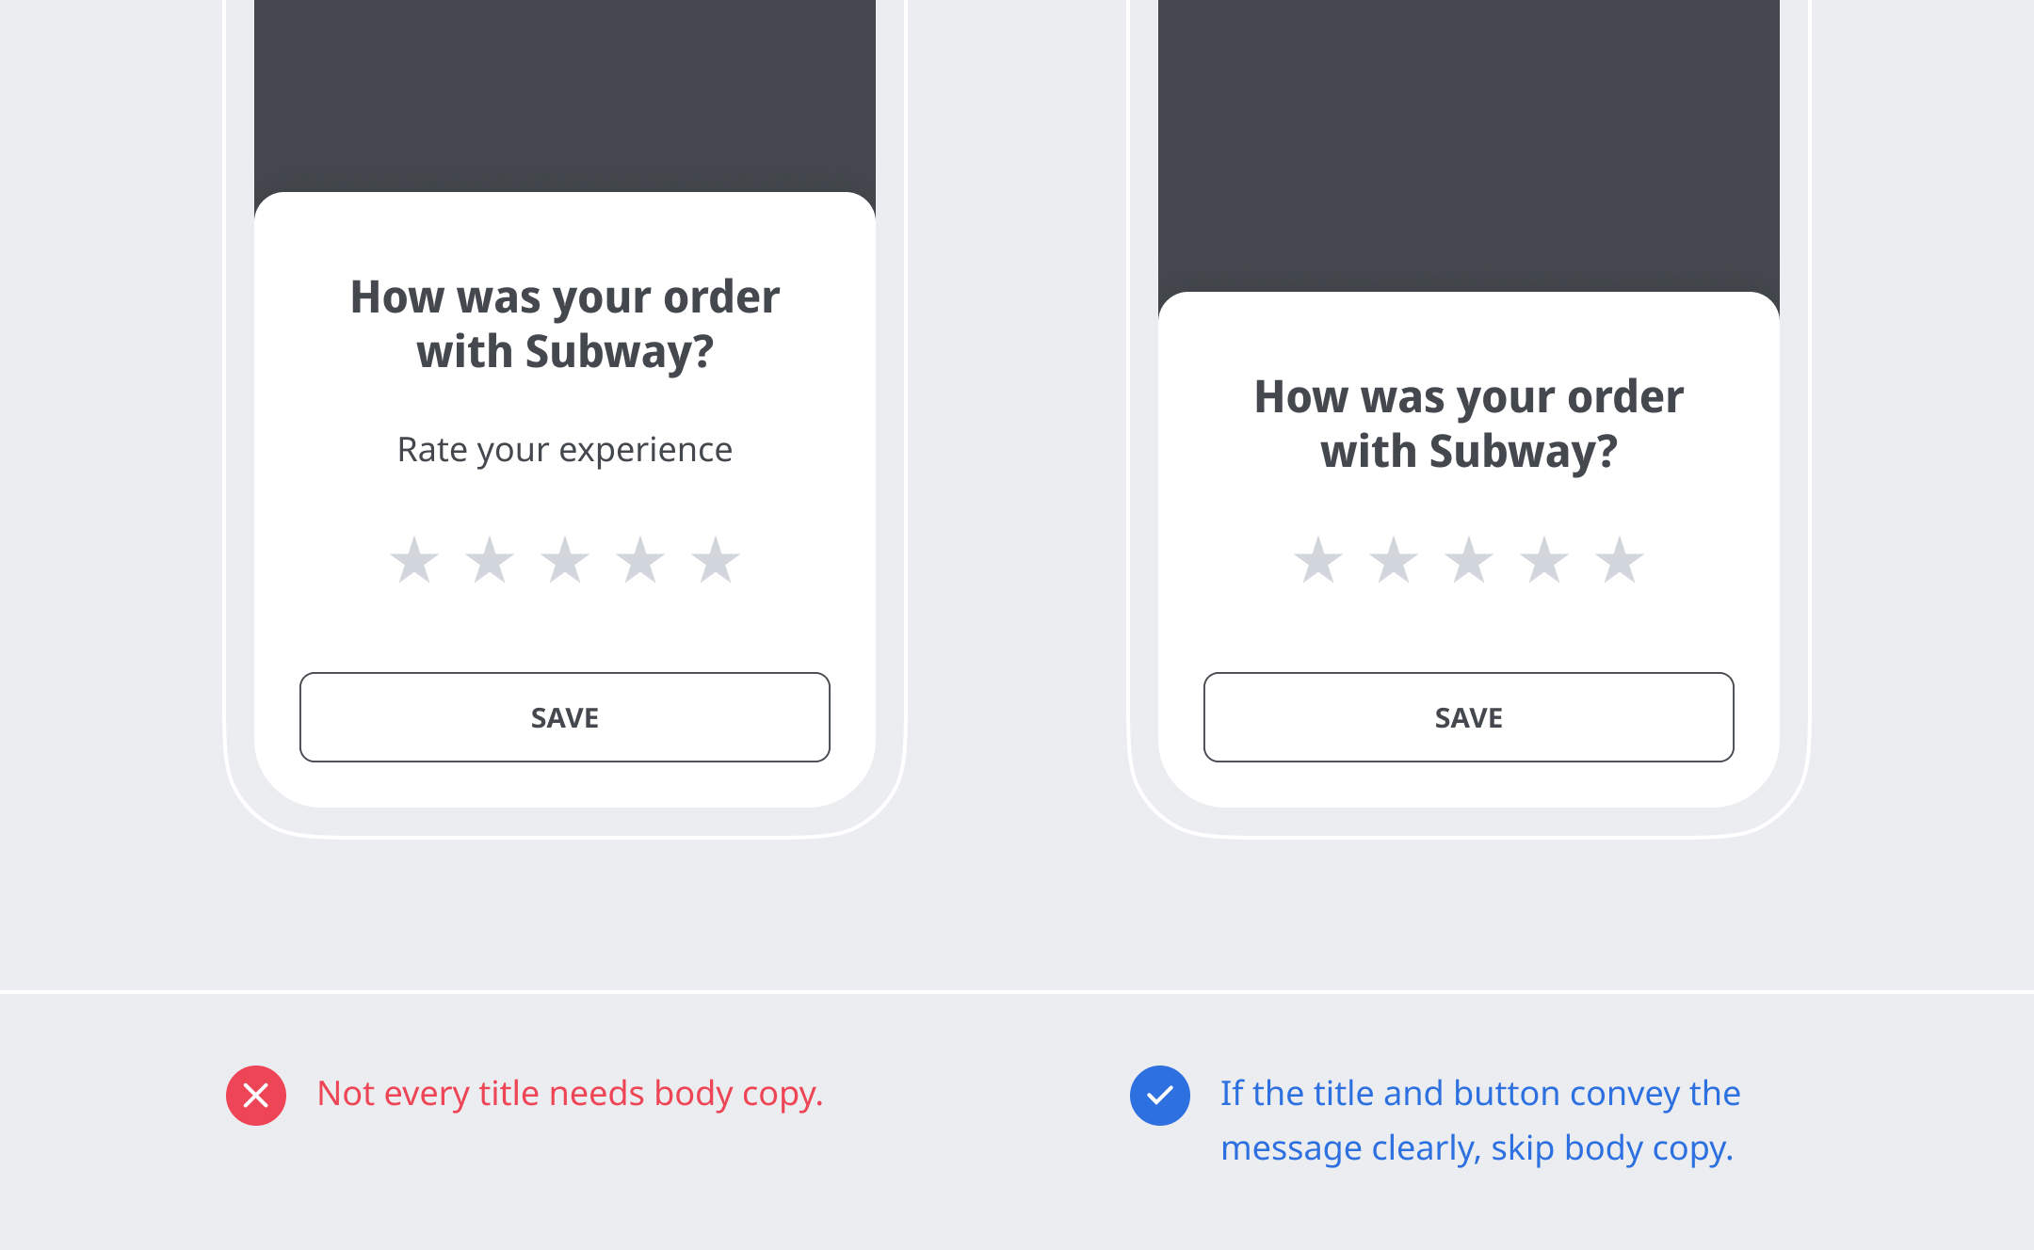Click the Subway title in the right dialog

click(1469, 425)
